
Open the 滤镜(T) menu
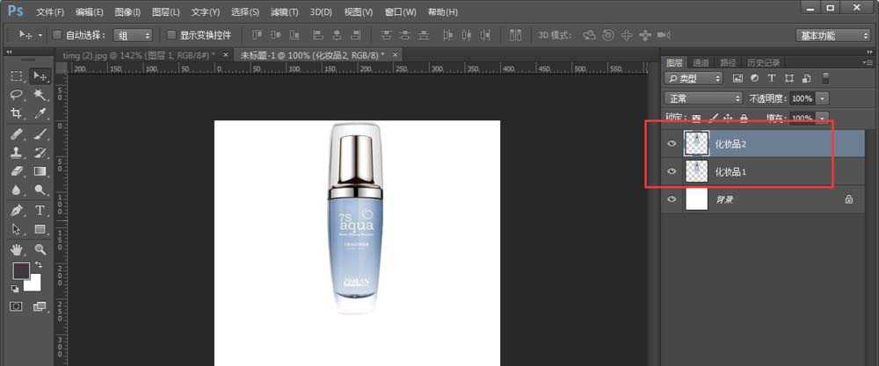[x=284, y=12]
